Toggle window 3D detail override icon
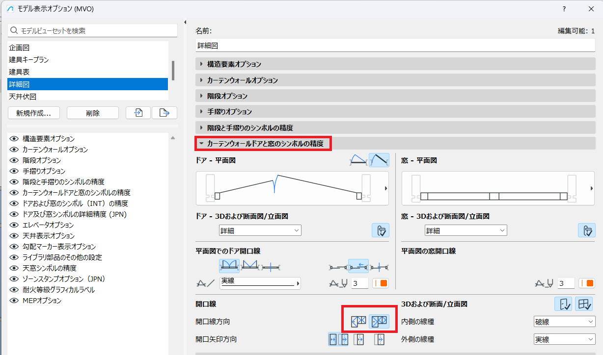Screen dimensions: 603x355 coord(586,230)
